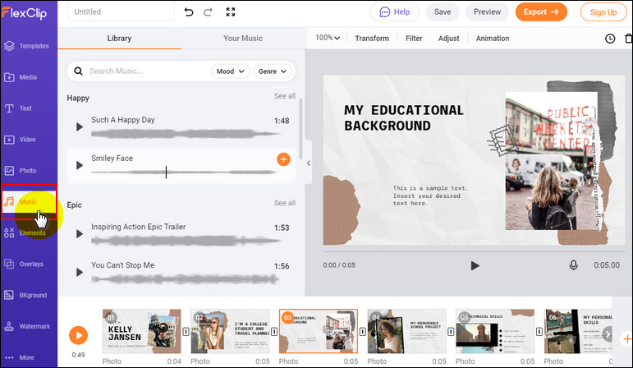Screen dimensions: 633x368
Task: Select scene 06 personal skills thumbnail
Action: (x=578, y=332)
